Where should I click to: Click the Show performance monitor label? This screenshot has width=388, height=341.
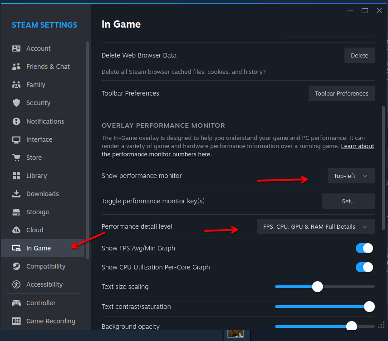(x=142, y=176)
